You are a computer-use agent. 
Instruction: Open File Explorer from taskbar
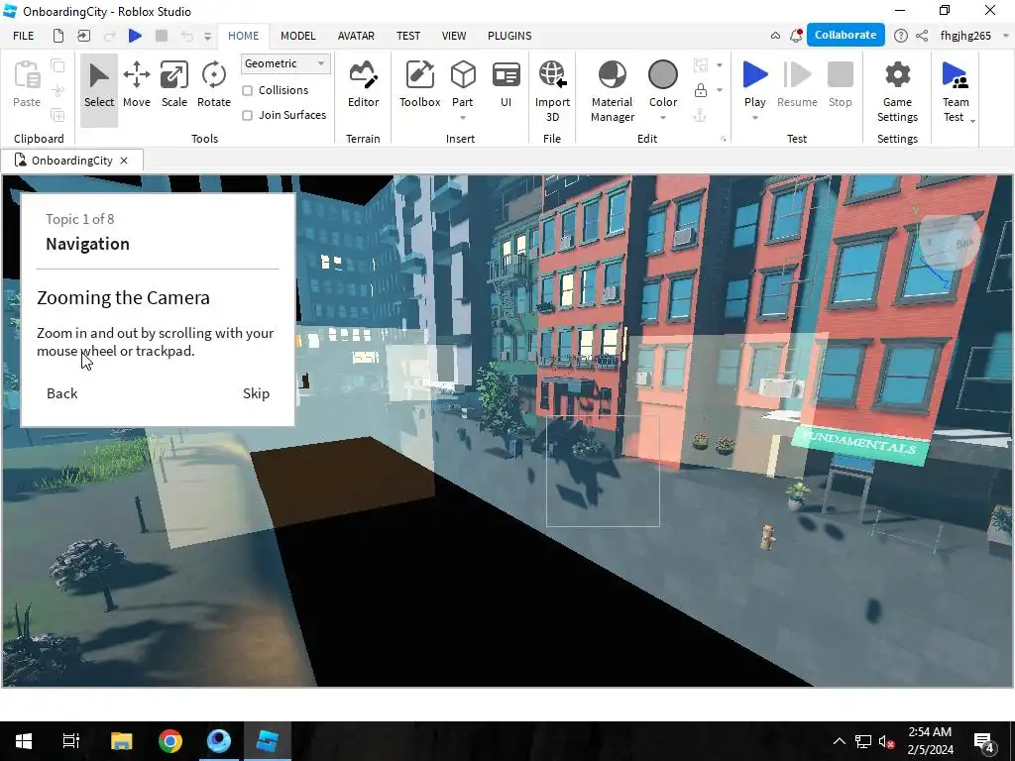(121, 741)
